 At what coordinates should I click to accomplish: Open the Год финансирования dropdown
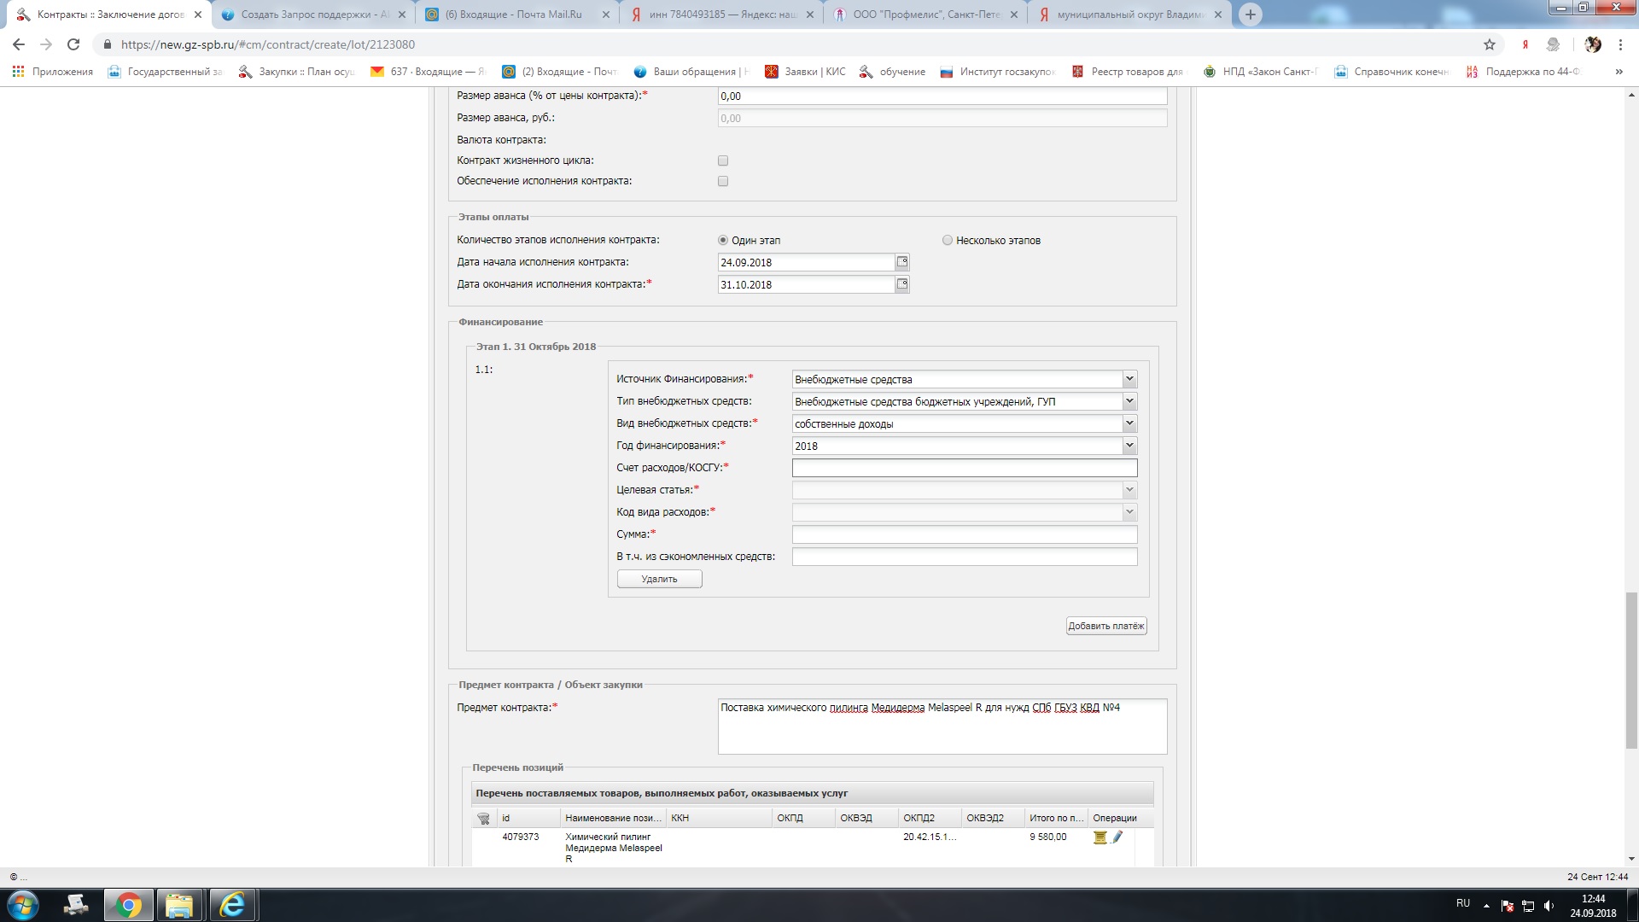pyautogui.click(x=1129, y=446)
